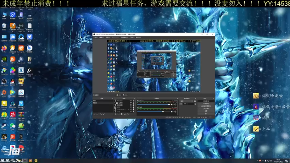290x163 pixels.
Task: Remove selected scene with minus icon
Action: click(97, 114)
